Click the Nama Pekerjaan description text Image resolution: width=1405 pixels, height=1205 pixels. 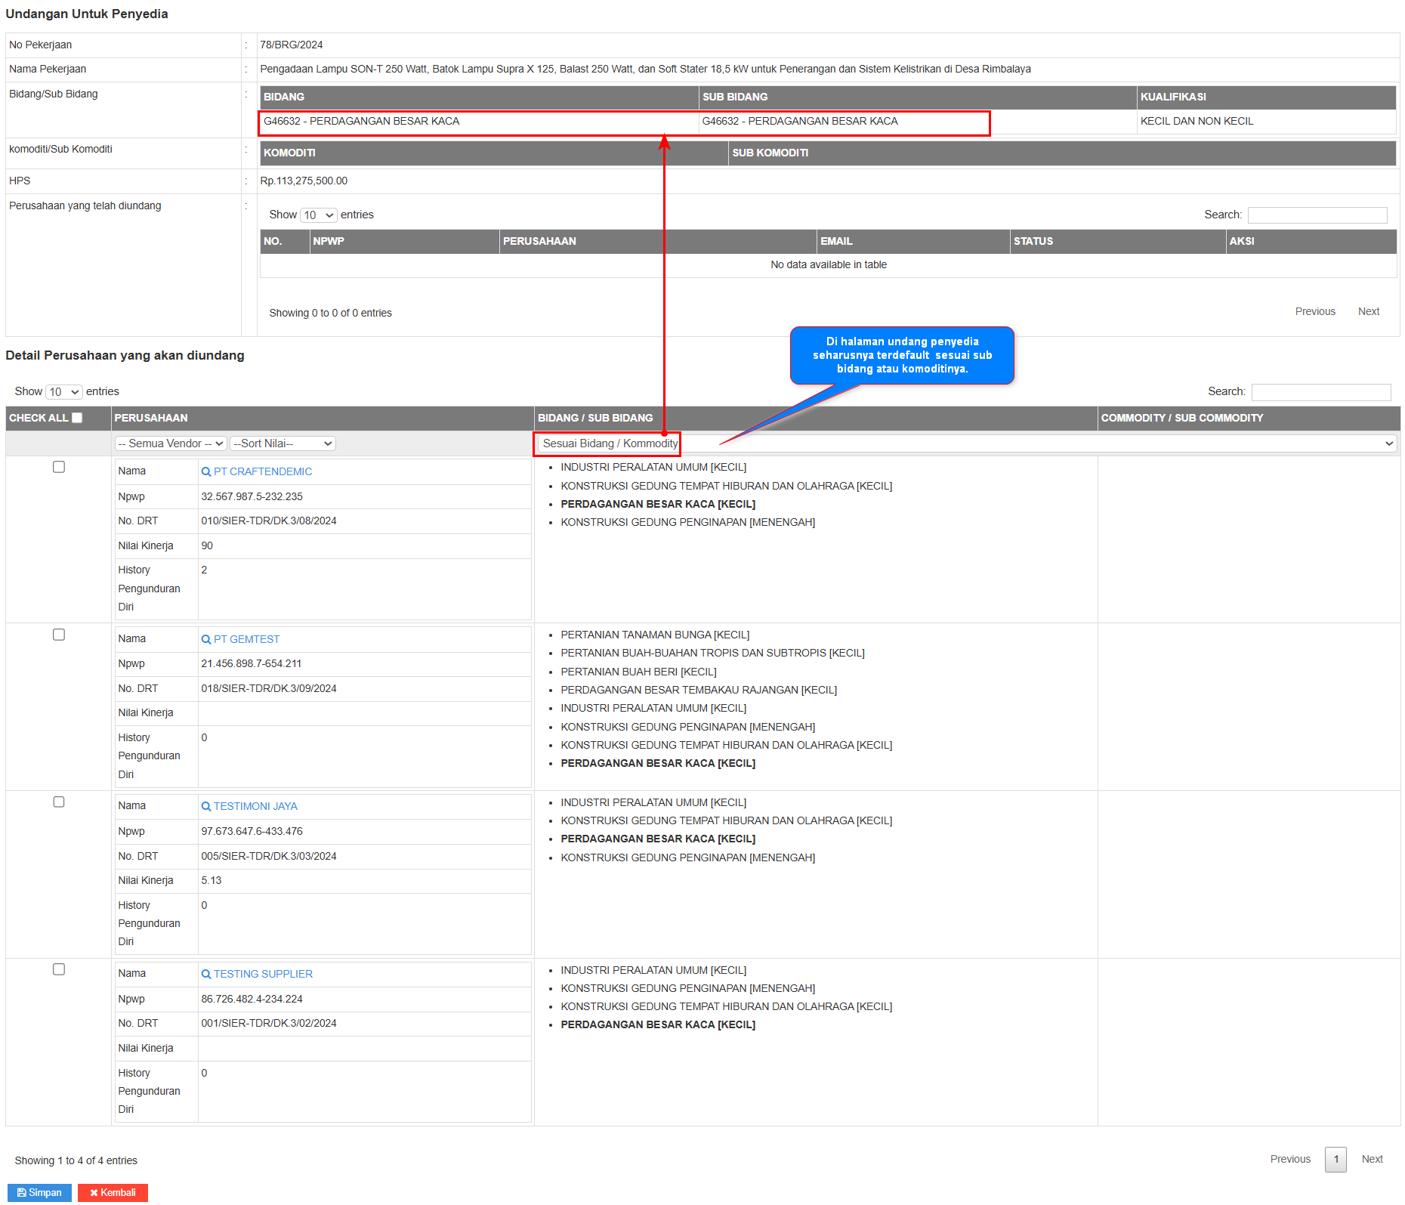click(x=645, y=70)
